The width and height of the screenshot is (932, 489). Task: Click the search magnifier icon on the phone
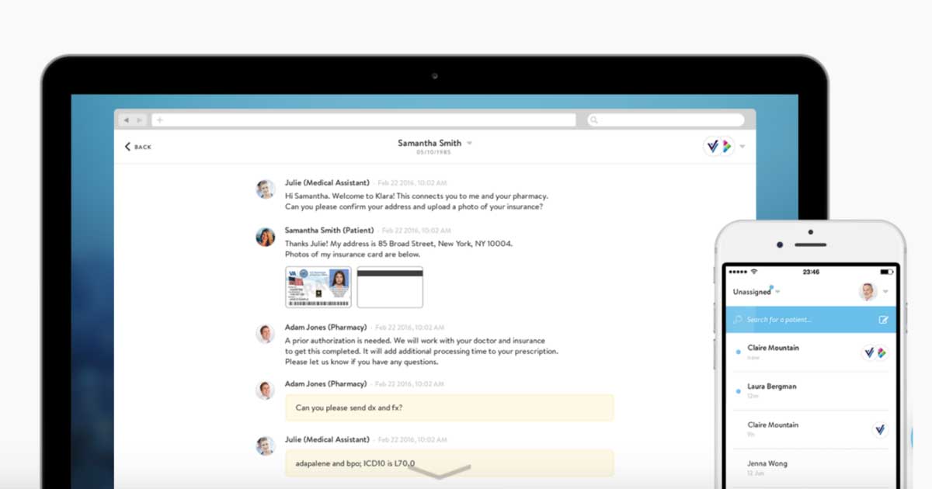(x=738, y=320)
